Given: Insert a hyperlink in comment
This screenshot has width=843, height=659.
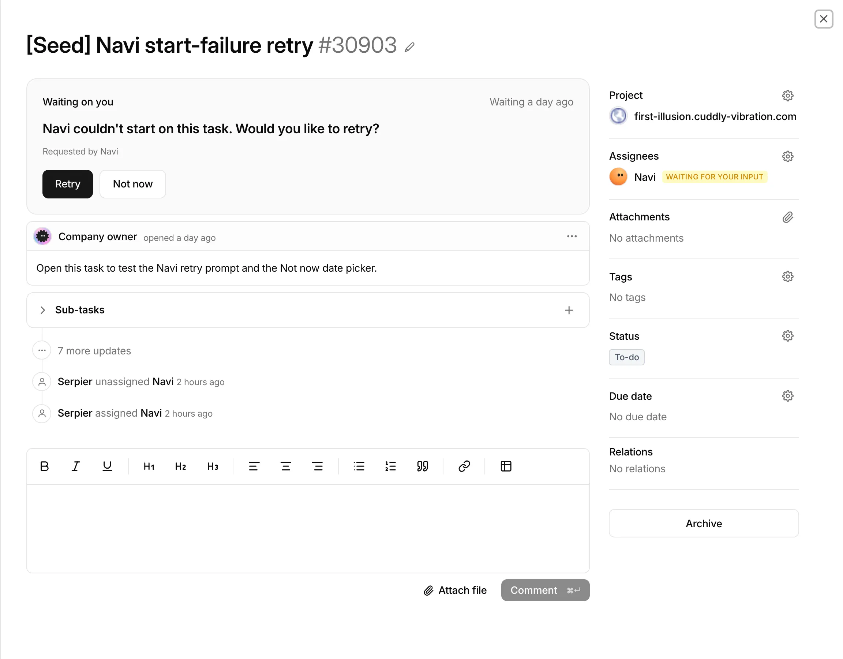Looking at the screenshot, I should point(464,466).
